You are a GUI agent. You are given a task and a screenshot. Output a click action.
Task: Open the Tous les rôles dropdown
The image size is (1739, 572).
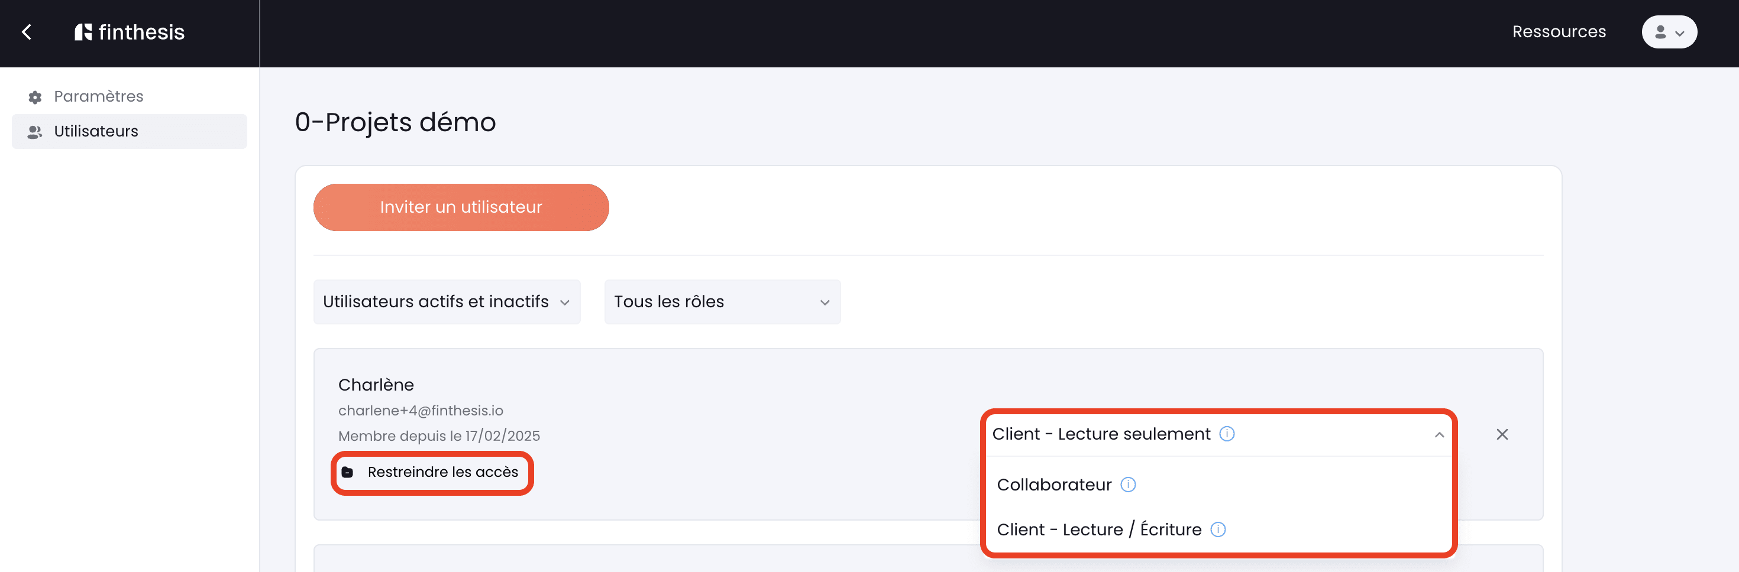coord(722,301)
